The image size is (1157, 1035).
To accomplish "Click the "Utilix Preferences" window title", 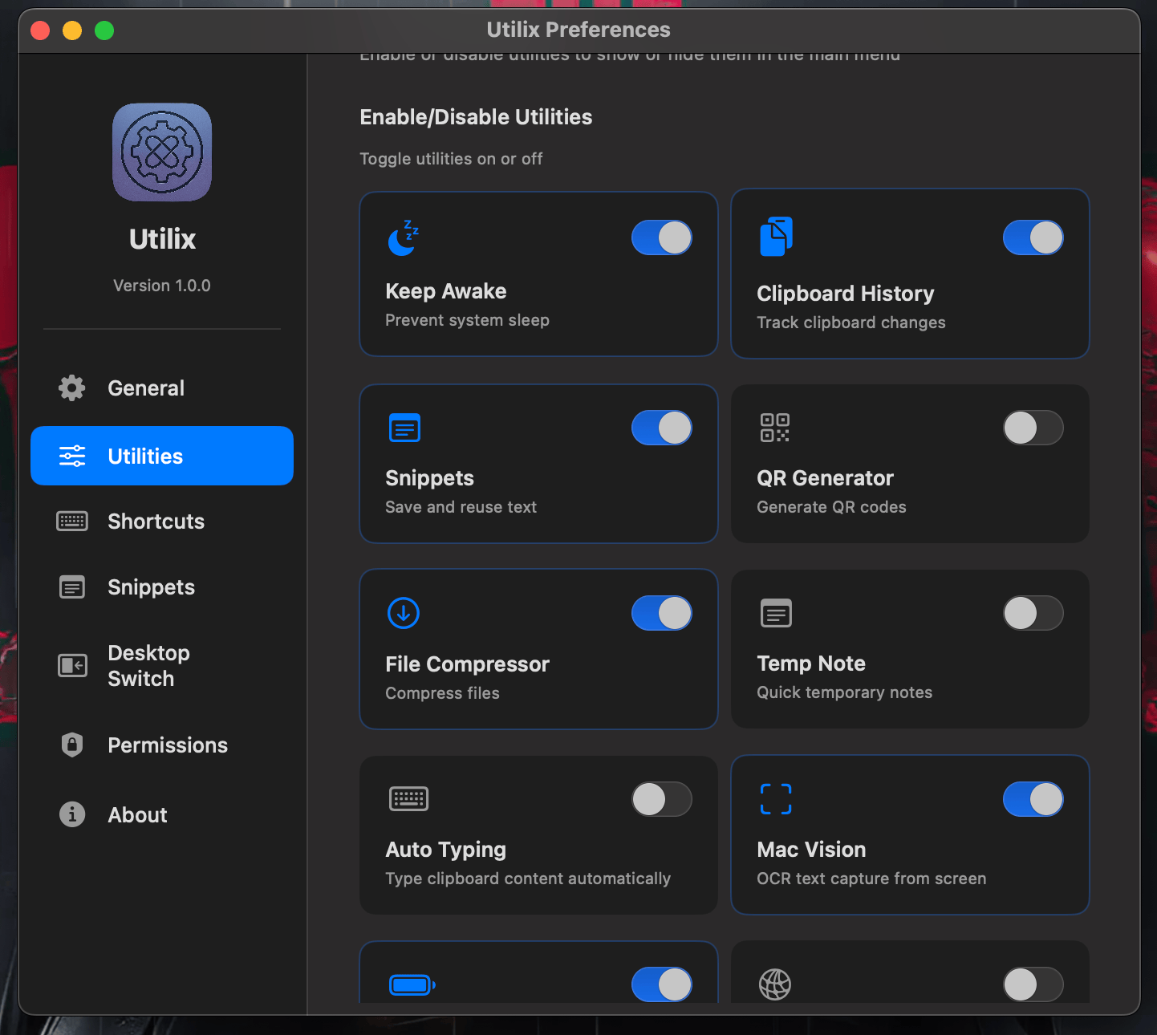I will [x=578, y=30].
